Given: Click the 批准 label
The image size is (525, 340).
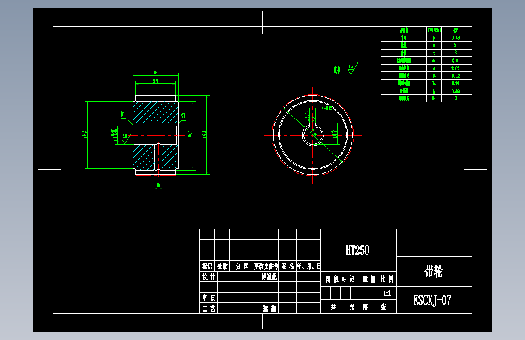Looking at the screenshot, I should (x=269, y=309).
